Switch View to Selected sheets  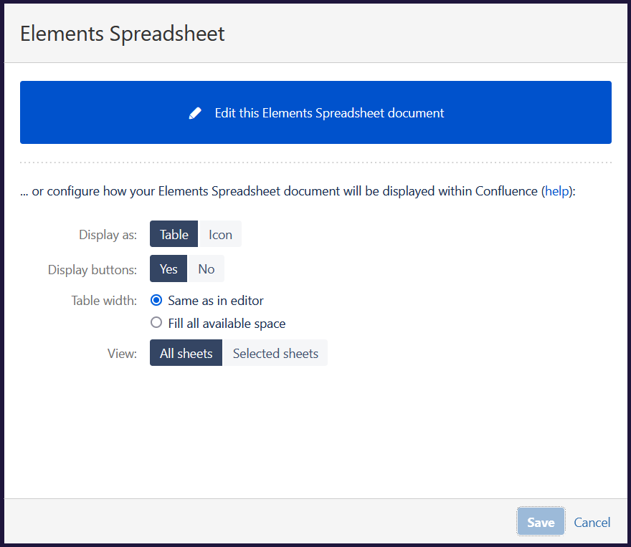pyautogui.click(x=275, y=353)
